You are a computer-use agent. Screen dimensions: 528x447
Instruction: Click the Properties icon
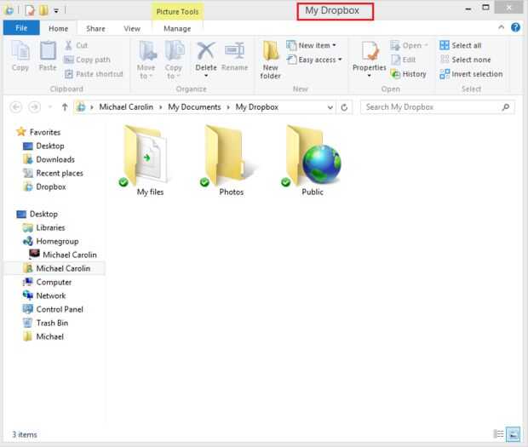pos(370,51)
